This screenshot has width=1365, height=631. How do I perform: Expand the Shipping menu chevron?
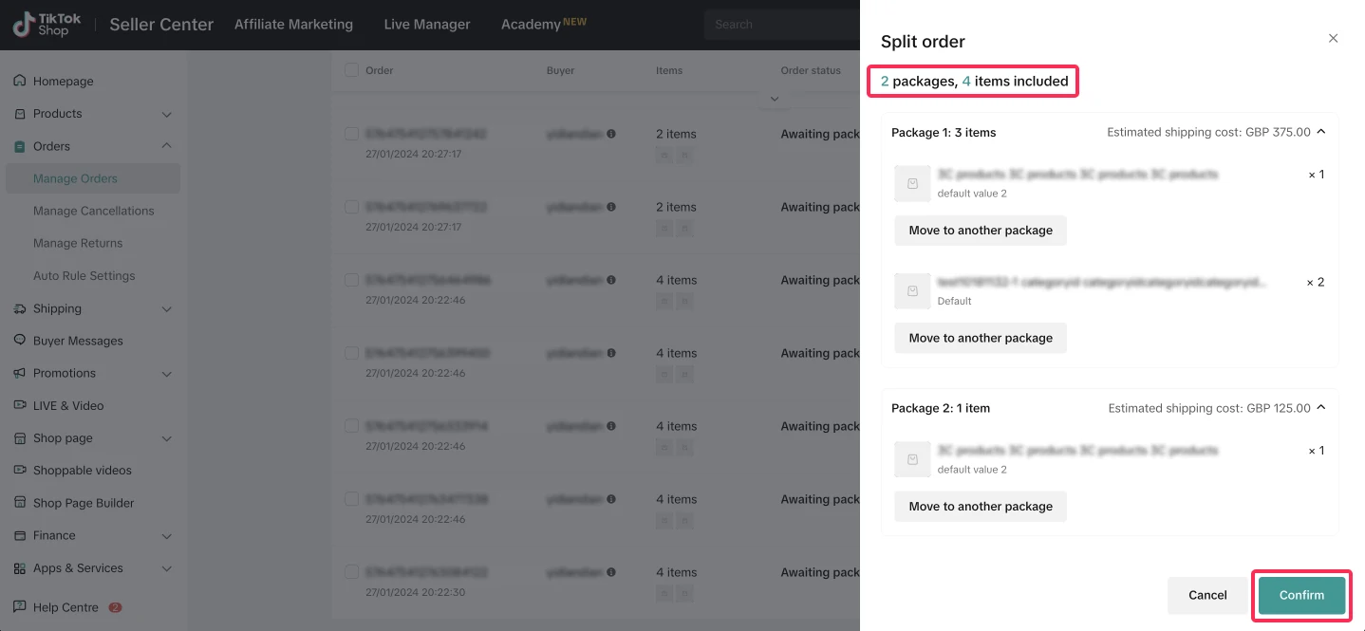(167, 309)
